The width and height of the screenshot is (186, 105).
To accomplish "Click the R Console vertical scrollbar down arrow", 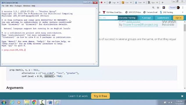I will point(96,62).
